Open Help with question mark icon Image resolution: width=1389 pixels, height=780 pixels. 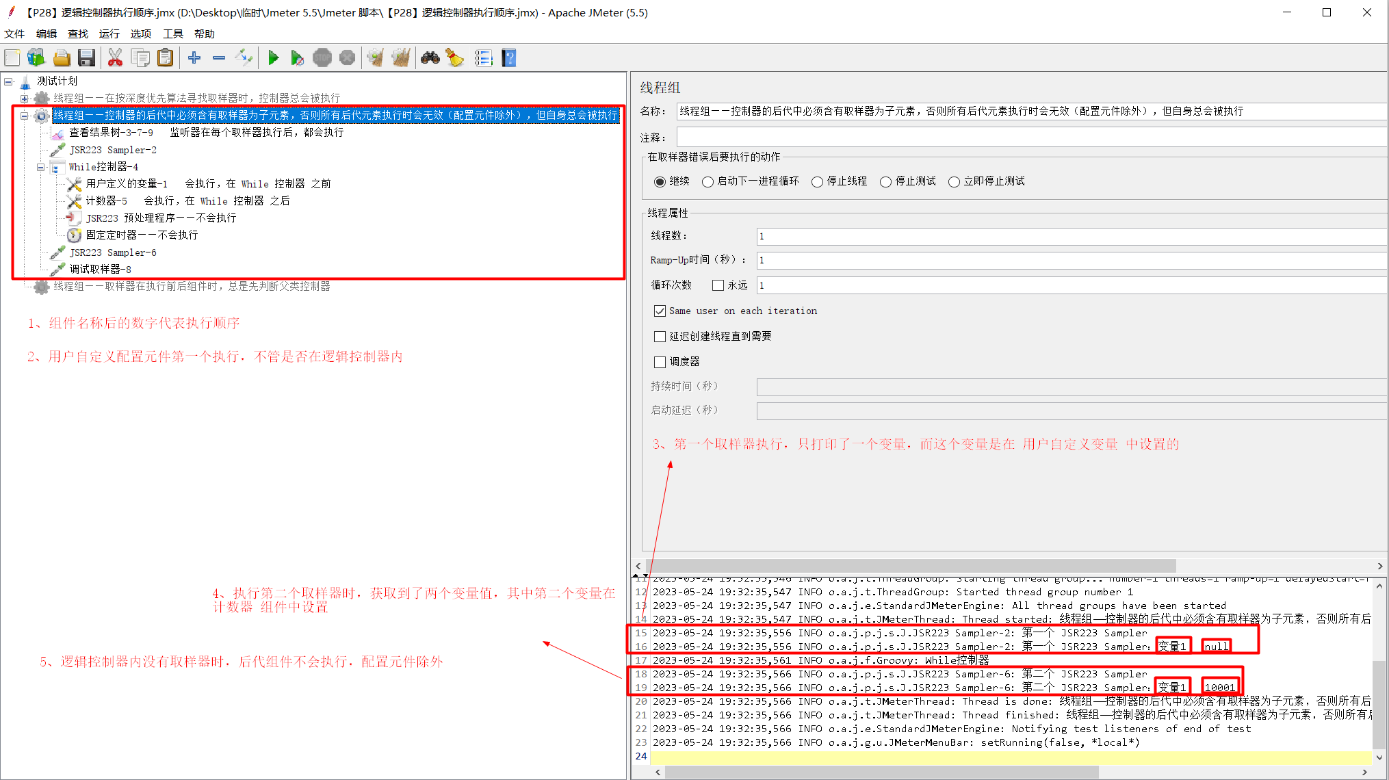coord(508,58)
